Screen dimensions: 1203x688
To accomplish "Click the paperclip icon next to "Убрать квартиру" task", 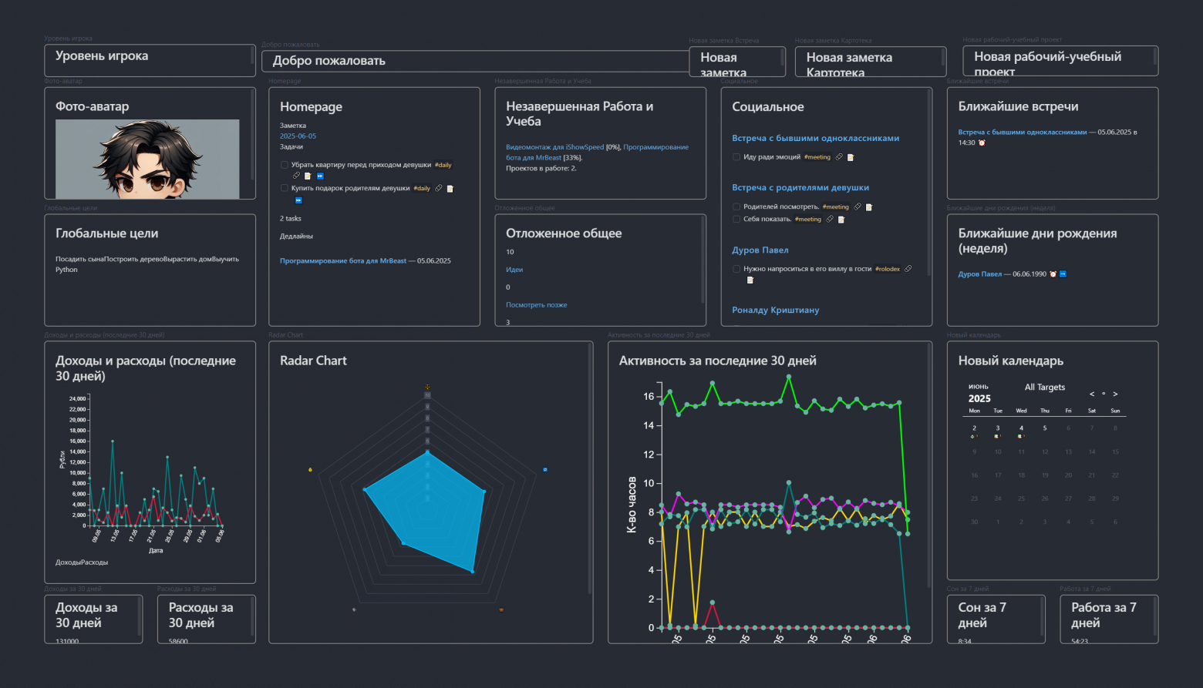I will point(296,176).
